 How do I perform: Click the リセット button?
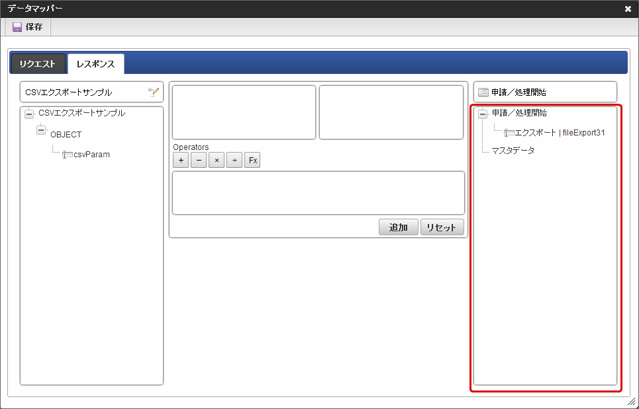pyautogui.click(x=442, y=227)
